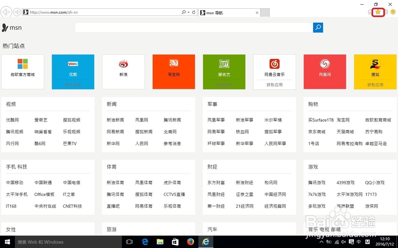Screen dimensions: 398x248
Task: Click the browser forward arrow button
Action: point(17,12)
